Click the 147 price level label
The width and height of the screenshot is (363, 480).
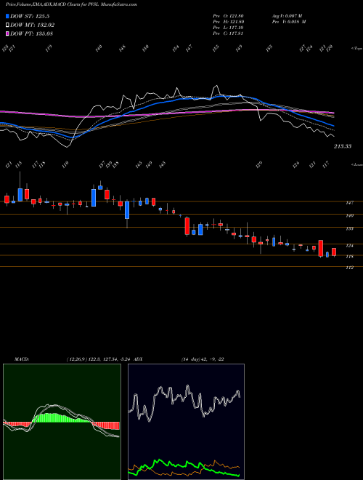pos(350,203)
